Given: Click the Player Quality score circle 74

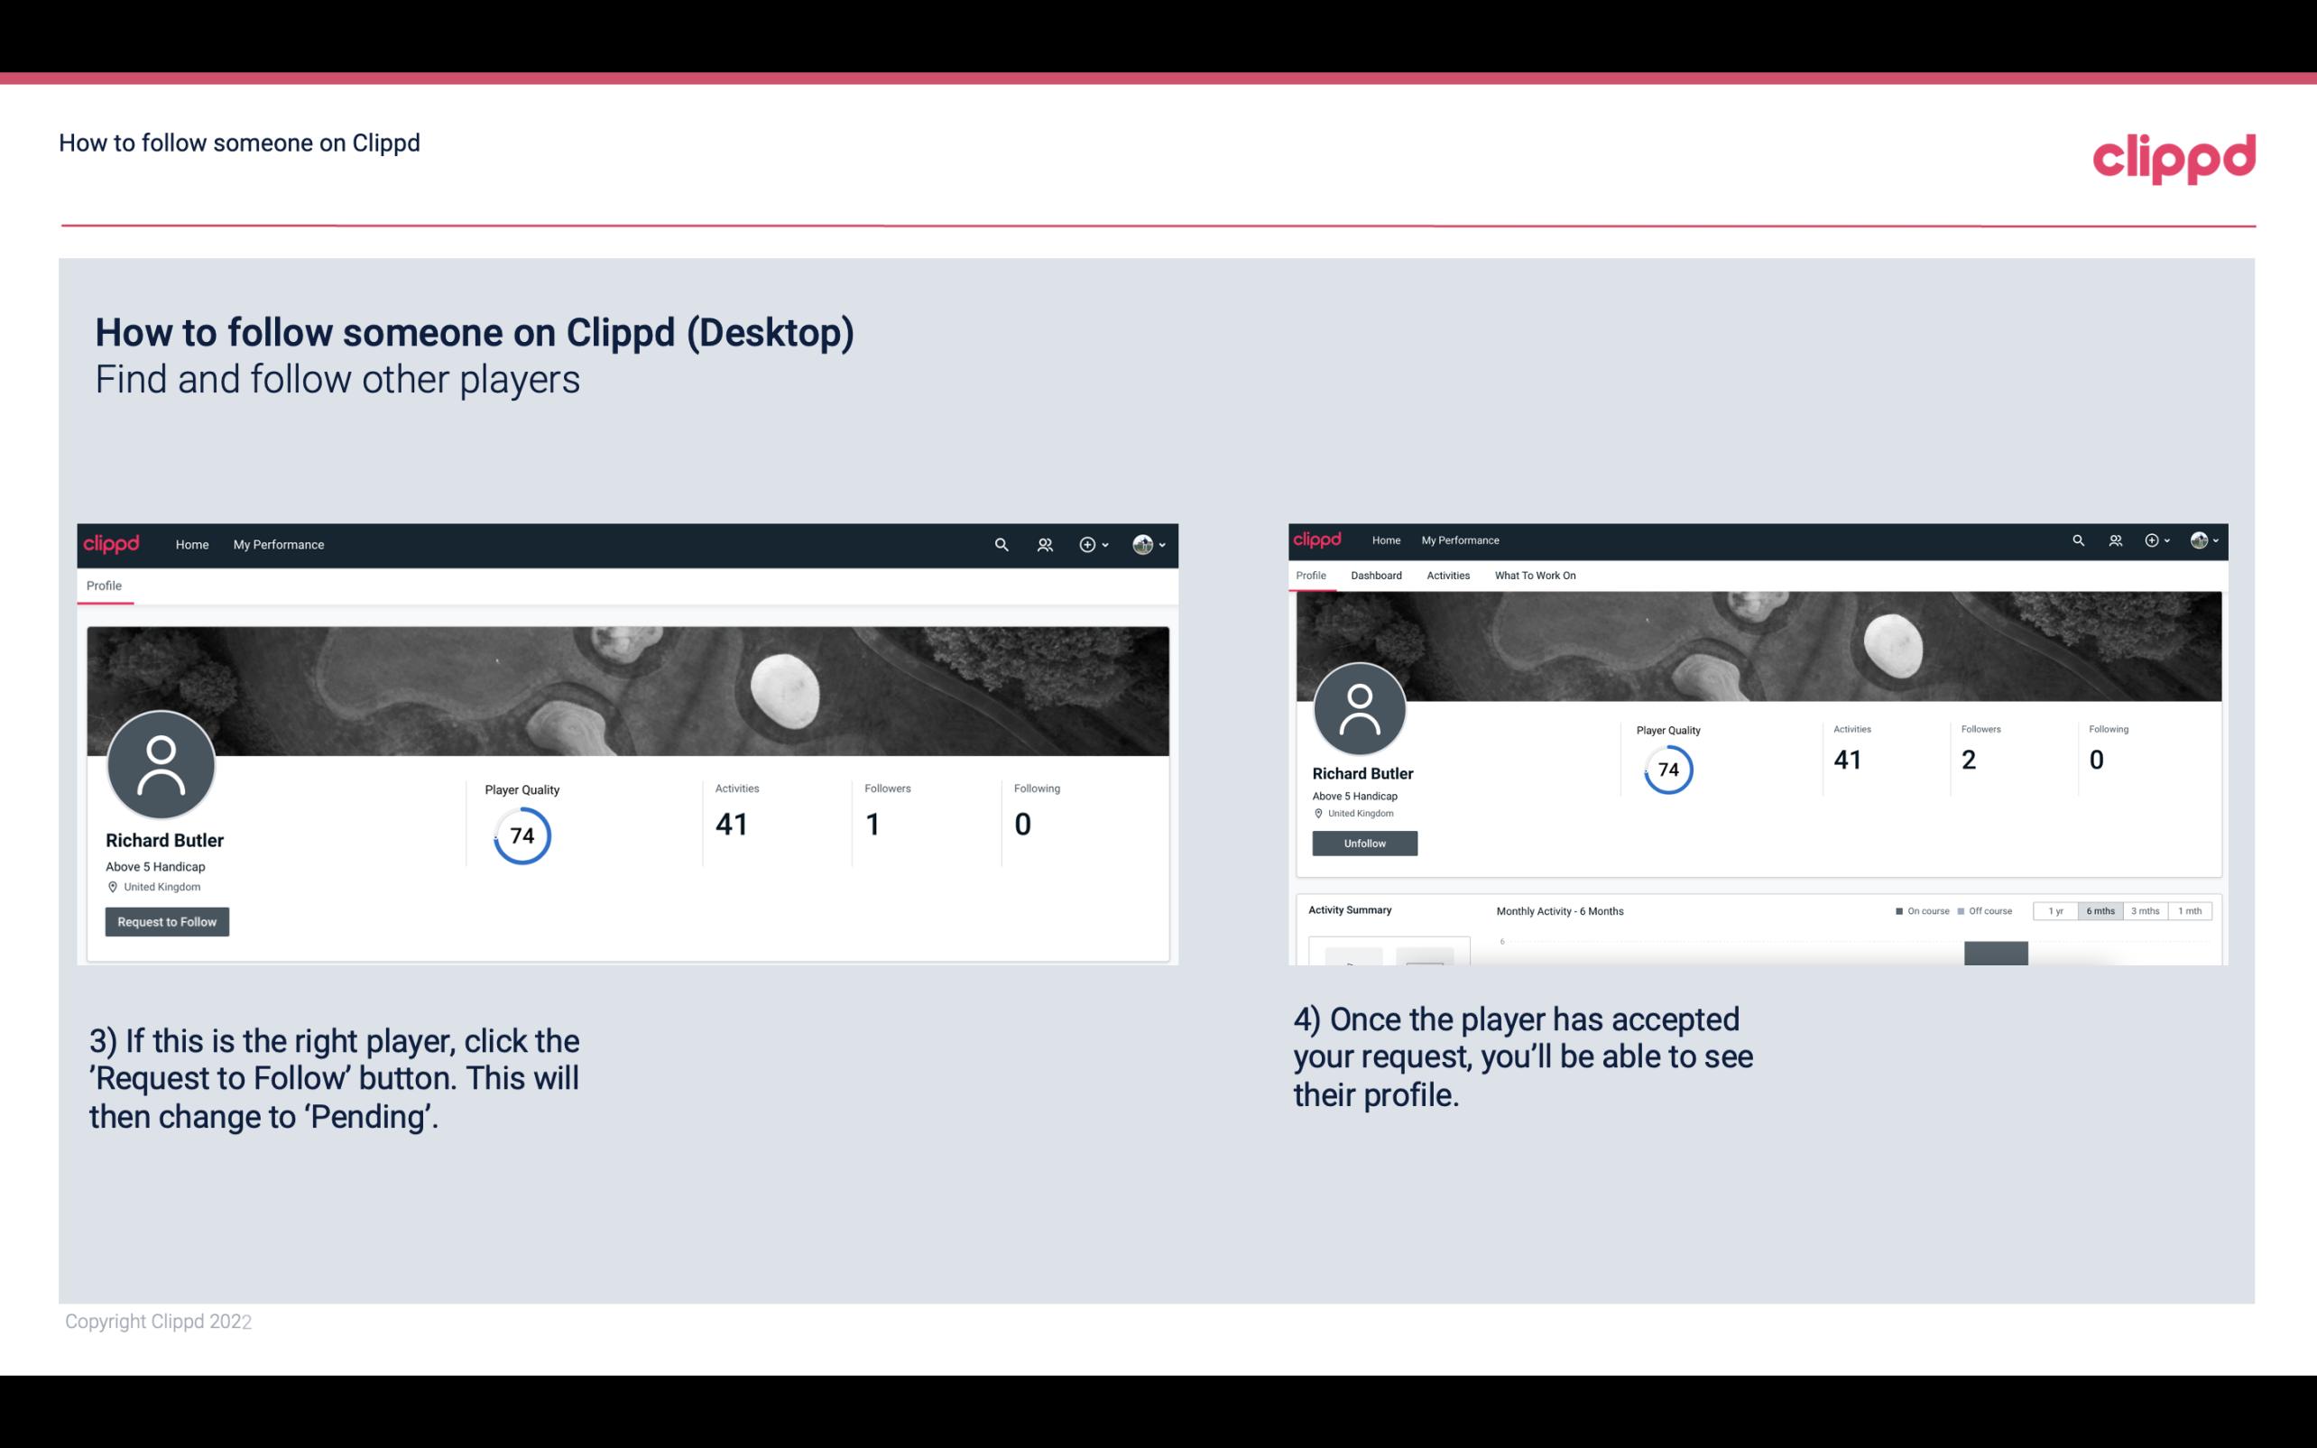Looking at the screenshot, I should [x=522, y=835].
